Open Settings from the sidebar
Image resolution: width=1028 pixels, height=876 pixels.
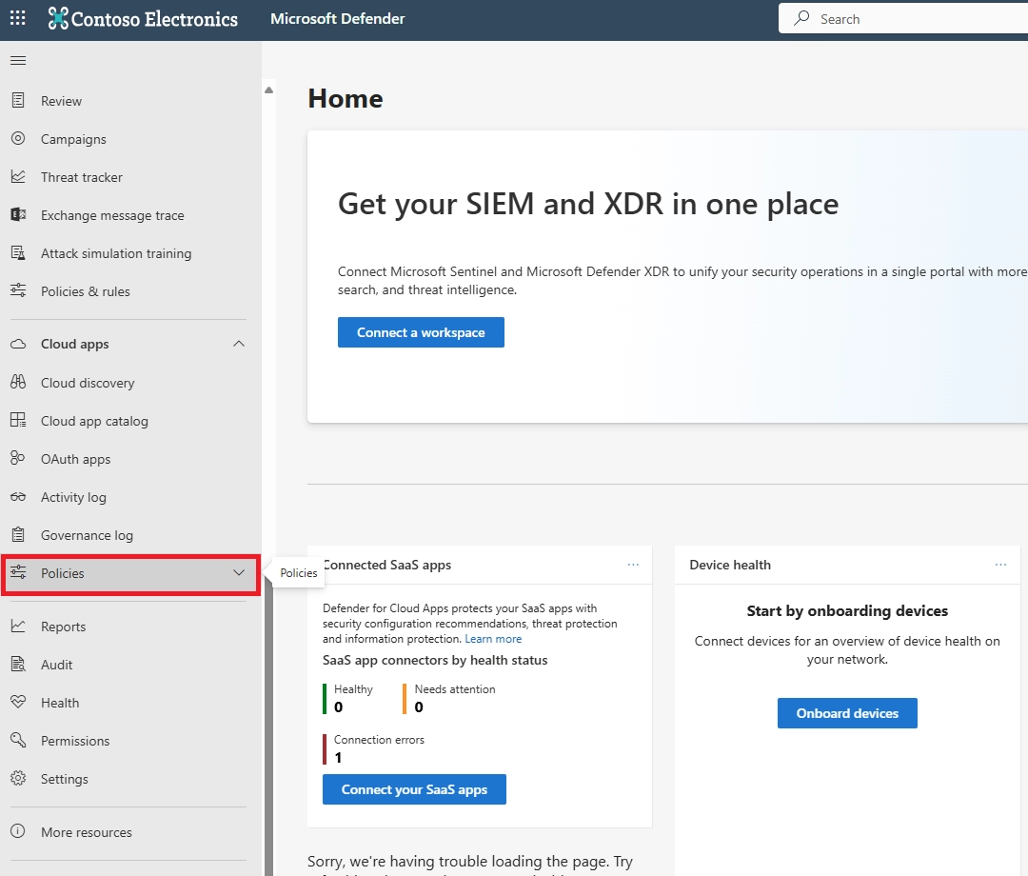point(65,779)
